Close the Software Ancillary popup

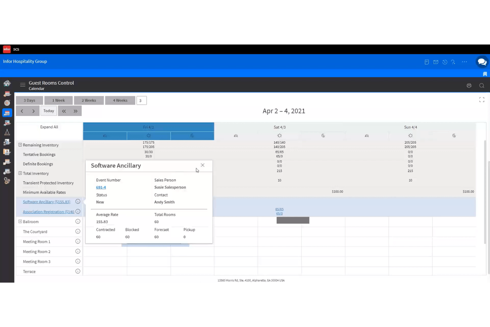(x=203, y=165)
